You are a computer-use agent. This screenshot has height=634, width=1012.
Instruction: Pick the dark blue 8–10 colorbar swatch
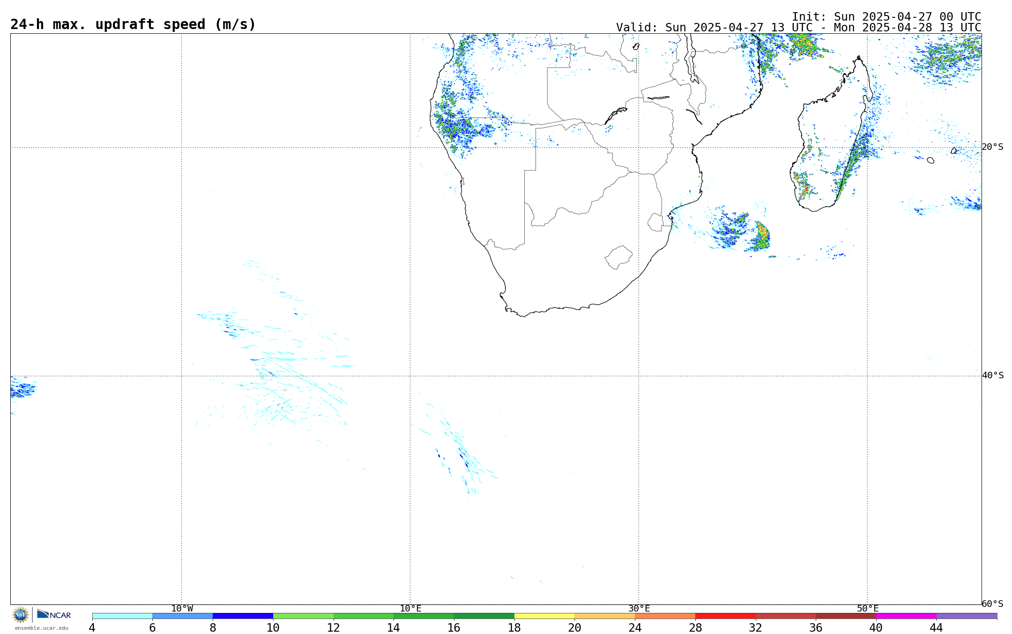click(243, 616)
